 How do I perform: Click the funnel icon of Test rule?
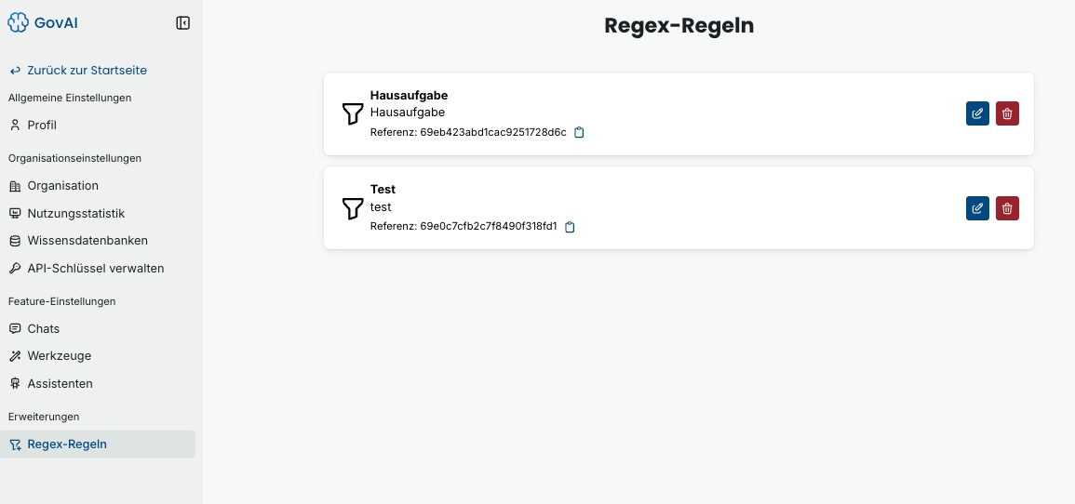tap(353, 208)
